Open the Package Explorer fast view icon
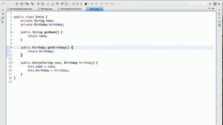The image size is (223, 125). (x=3, y=14)
